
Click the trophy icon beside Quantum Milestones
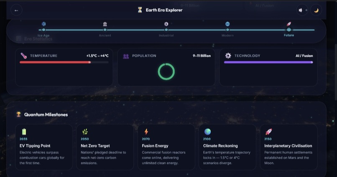19,114
